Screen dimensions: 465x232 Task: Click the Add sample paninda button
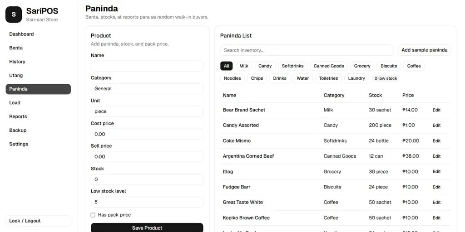pyautogui.click(x=425, y=50)
